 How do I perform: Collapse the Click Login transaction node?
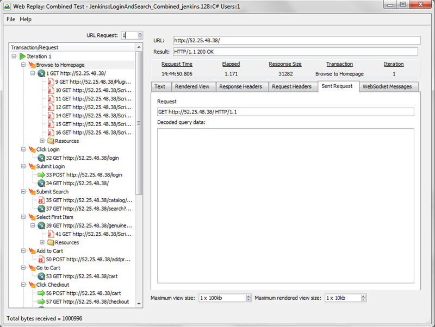coord(23,149)
